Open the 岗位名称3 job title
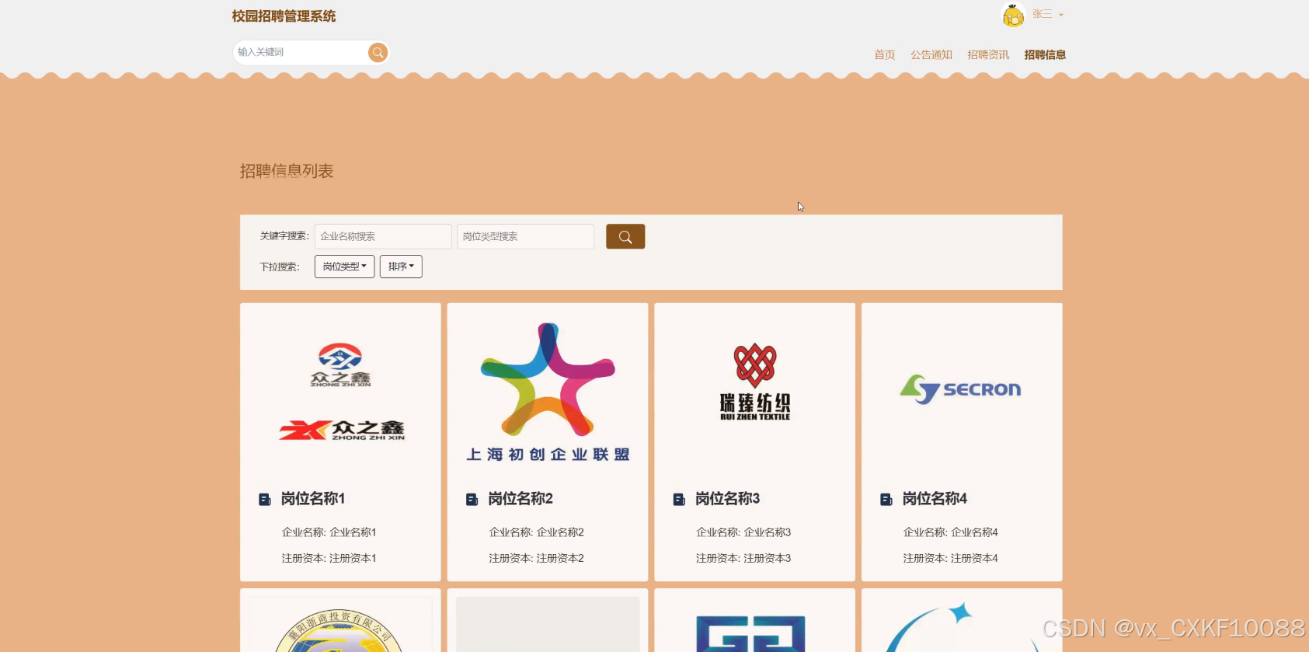This screenshot has height=652, width=1309. (x=728, y=499)
